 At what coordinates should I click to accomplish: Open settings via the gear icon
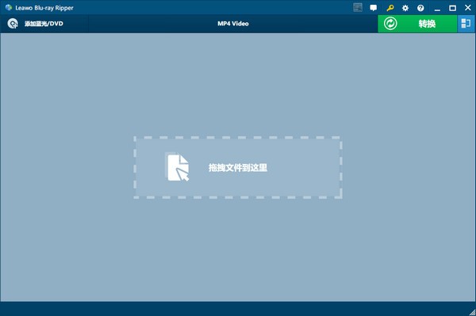[405, 8]
